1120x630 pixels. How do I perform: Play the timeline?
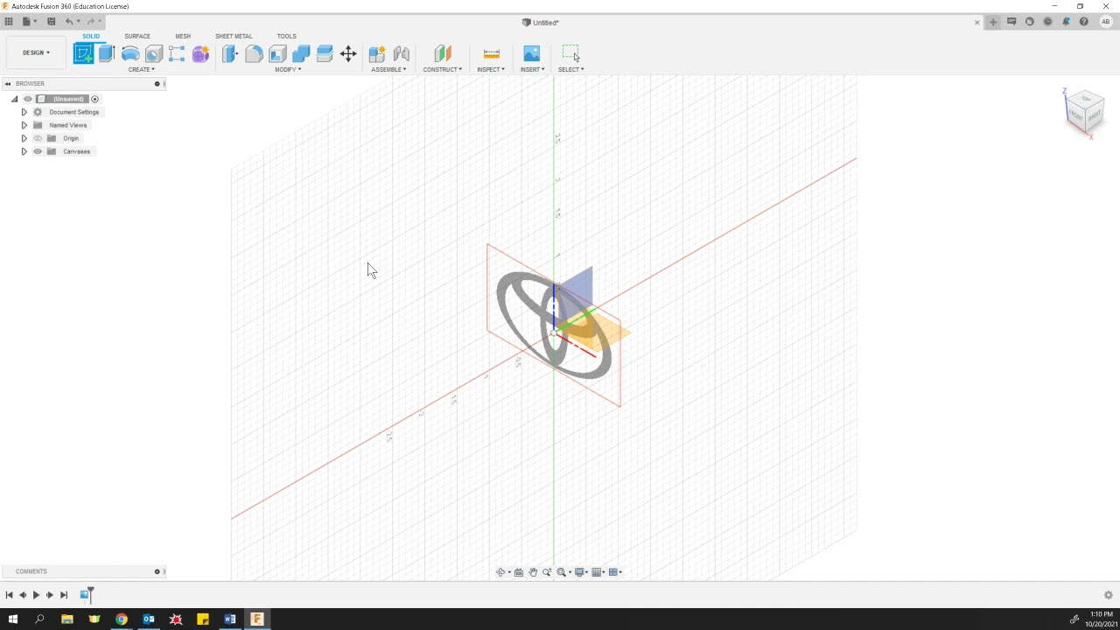[x=36, y=595]
